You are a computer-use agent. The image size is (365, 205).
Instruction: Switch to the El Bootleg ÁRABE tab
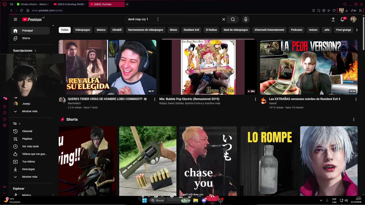point(70,4)
